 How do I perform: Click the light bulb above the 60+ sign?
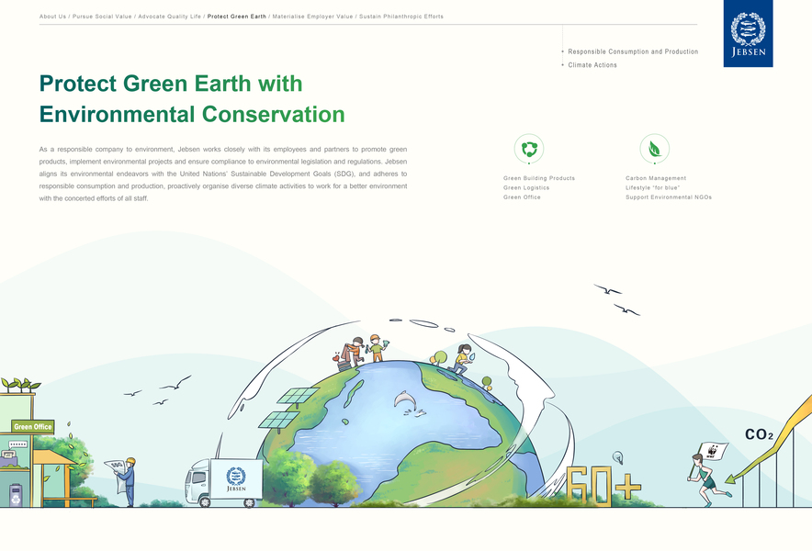point(617,457)
